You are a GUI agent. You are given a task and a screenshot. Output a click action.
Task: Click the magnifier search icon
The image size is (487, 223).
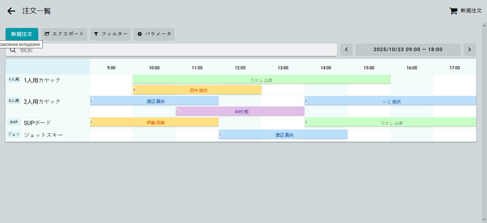click(13, 50)
